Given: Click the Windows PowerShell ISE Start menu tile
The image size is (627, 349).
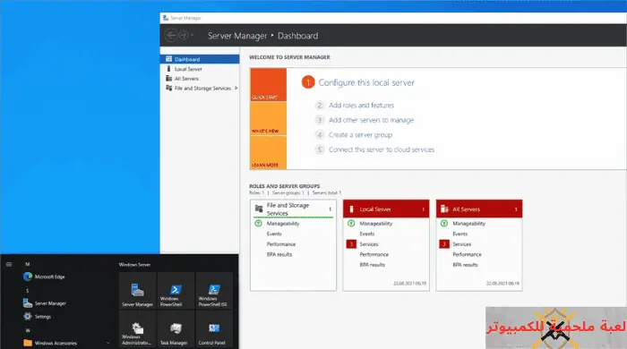Looking at the screenshot, I should click(214, 290).
